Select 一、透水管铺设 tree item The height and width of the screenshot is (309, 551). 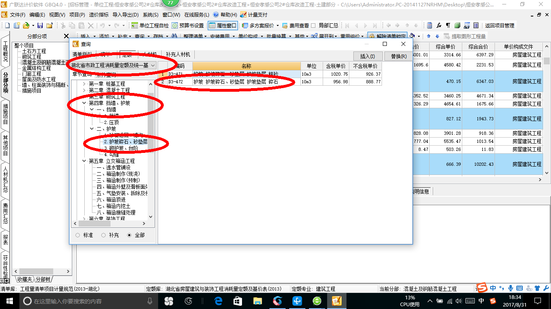coord(113,167)
